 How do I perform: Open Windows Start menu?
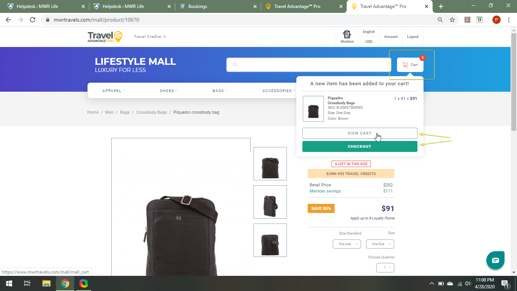click(9, 283)
